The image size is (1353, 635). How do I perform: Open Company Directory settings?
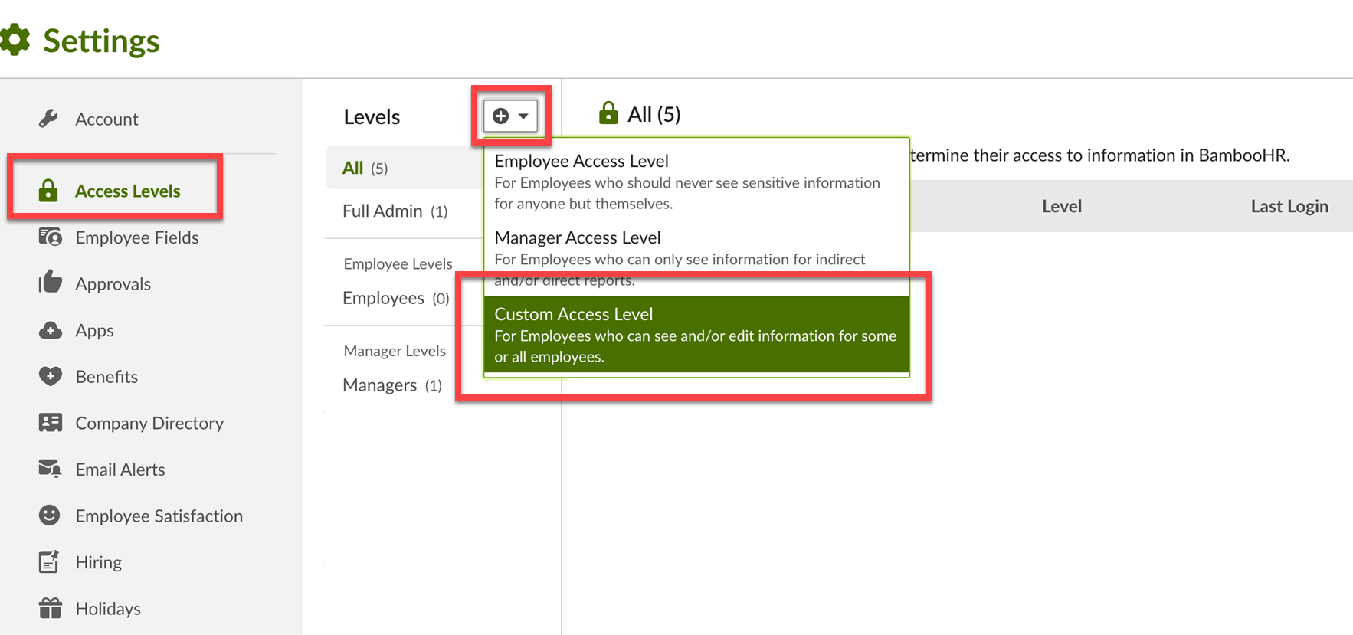(x=149, y=423)
